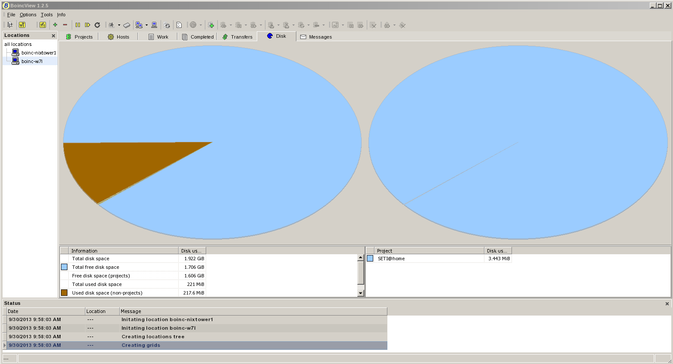The width and height of the screenshot is (673, 364).
Task: Click the Project column header
Action: tap(429, 251)
